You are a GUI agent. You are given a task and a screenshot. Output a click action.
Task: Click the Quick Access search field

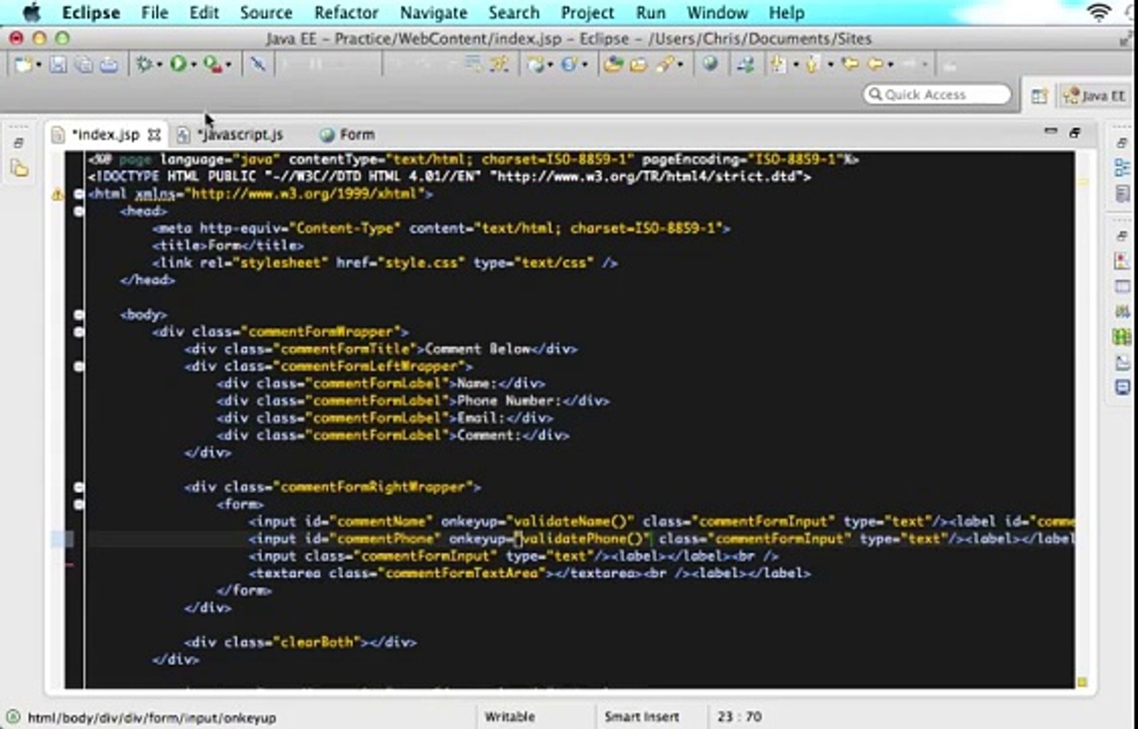point(938,94)
